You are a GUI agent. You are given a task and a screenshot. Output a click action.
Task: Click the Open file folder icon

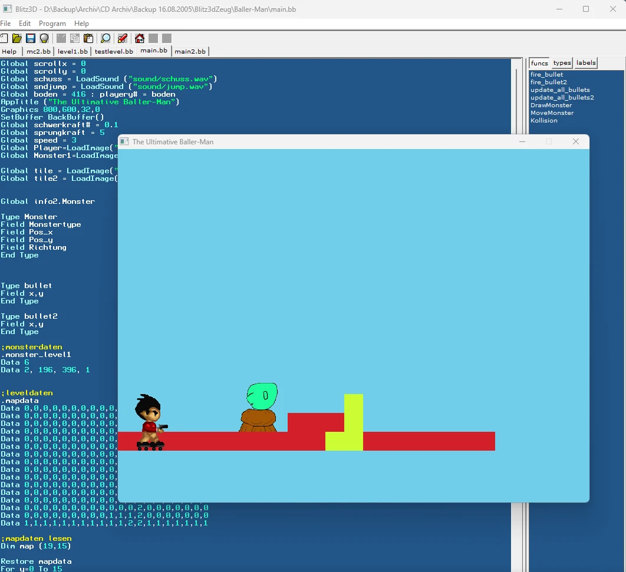[x=17, y=38]
